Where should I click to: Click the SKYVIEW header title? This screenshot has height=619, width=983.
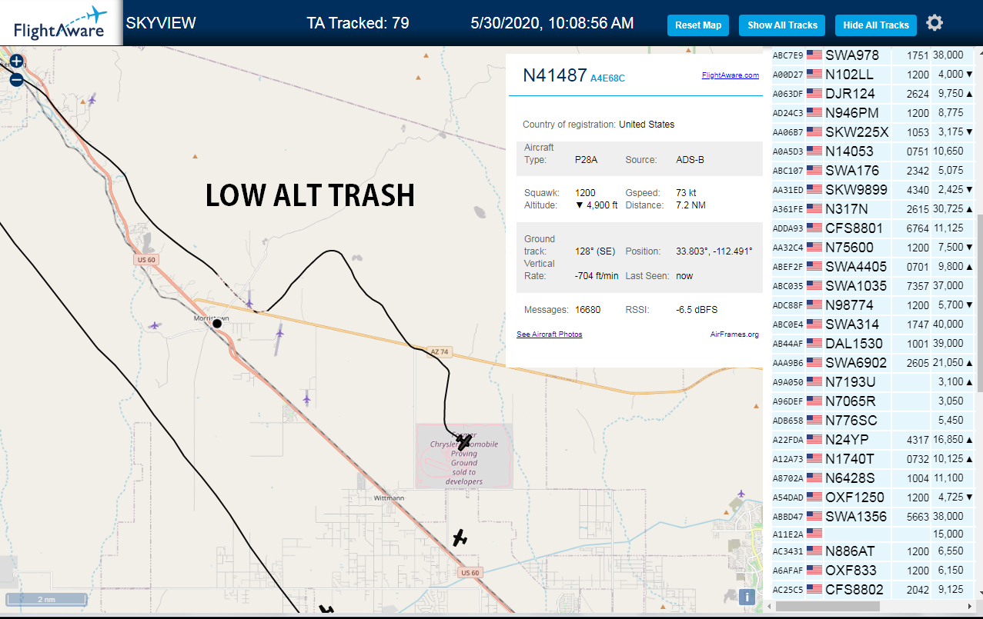tap(161, 23)
